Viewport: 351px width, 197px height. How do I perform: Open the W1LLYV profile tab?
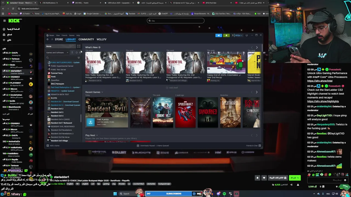pyautogui.click(x=101, y=39)
